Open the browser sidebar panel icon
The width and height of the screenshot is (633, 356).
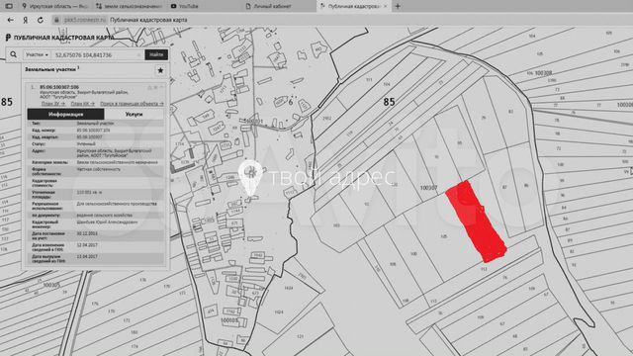pos(9,6)
